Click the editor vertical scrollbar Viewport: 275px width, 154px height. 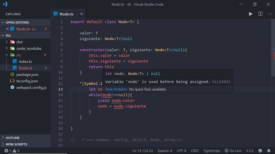click(273, 47)
